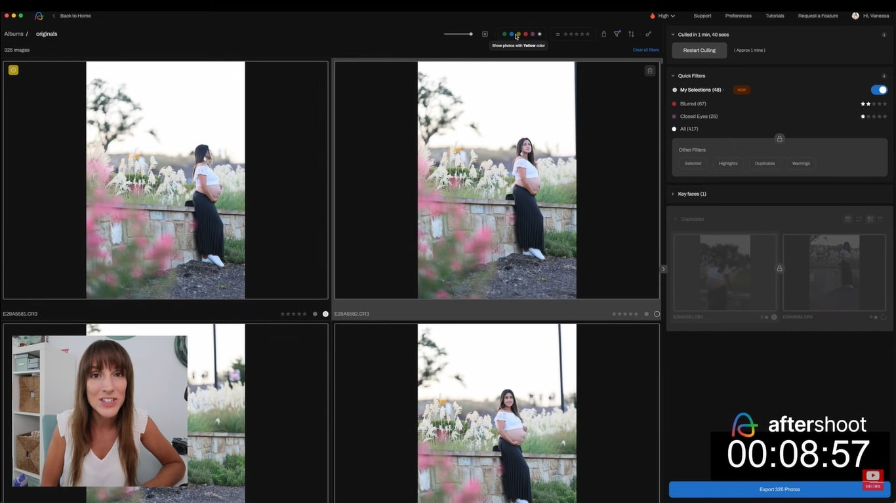
Task: Select the Closed Eyes (25) filter
Action: pyautogui.click(x=699, y=117)
